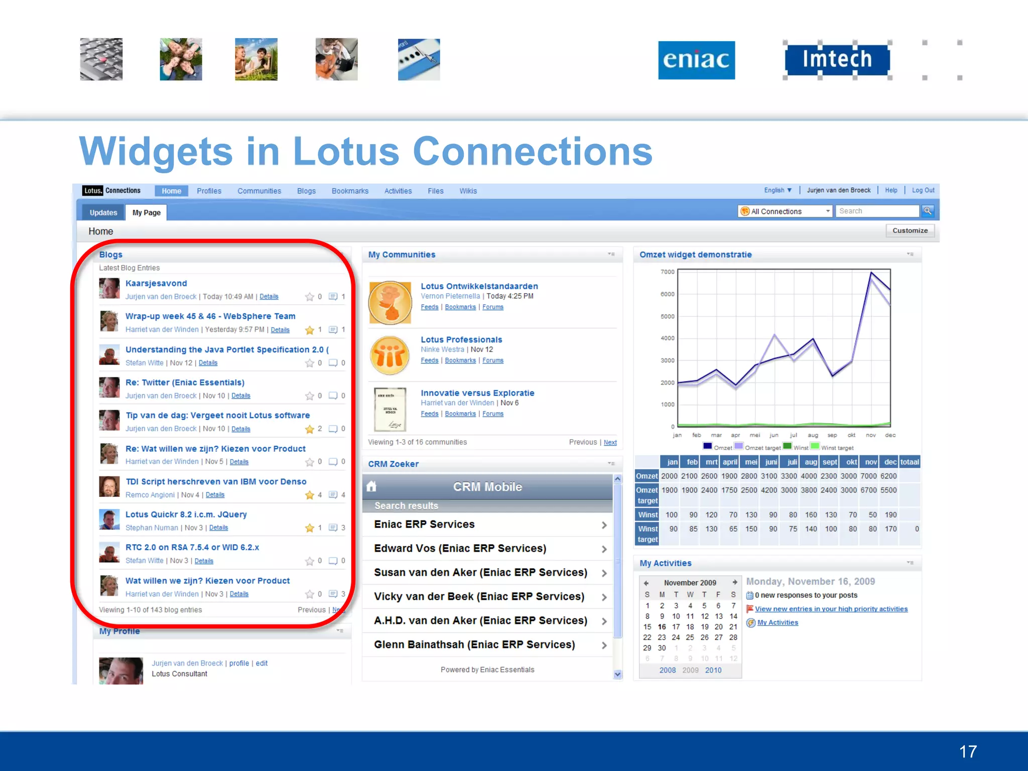Image resolution: width=1028 pixels, height=771 pixels.
Task: Click Omzet target legend swatch
Action: click(738, 446)
